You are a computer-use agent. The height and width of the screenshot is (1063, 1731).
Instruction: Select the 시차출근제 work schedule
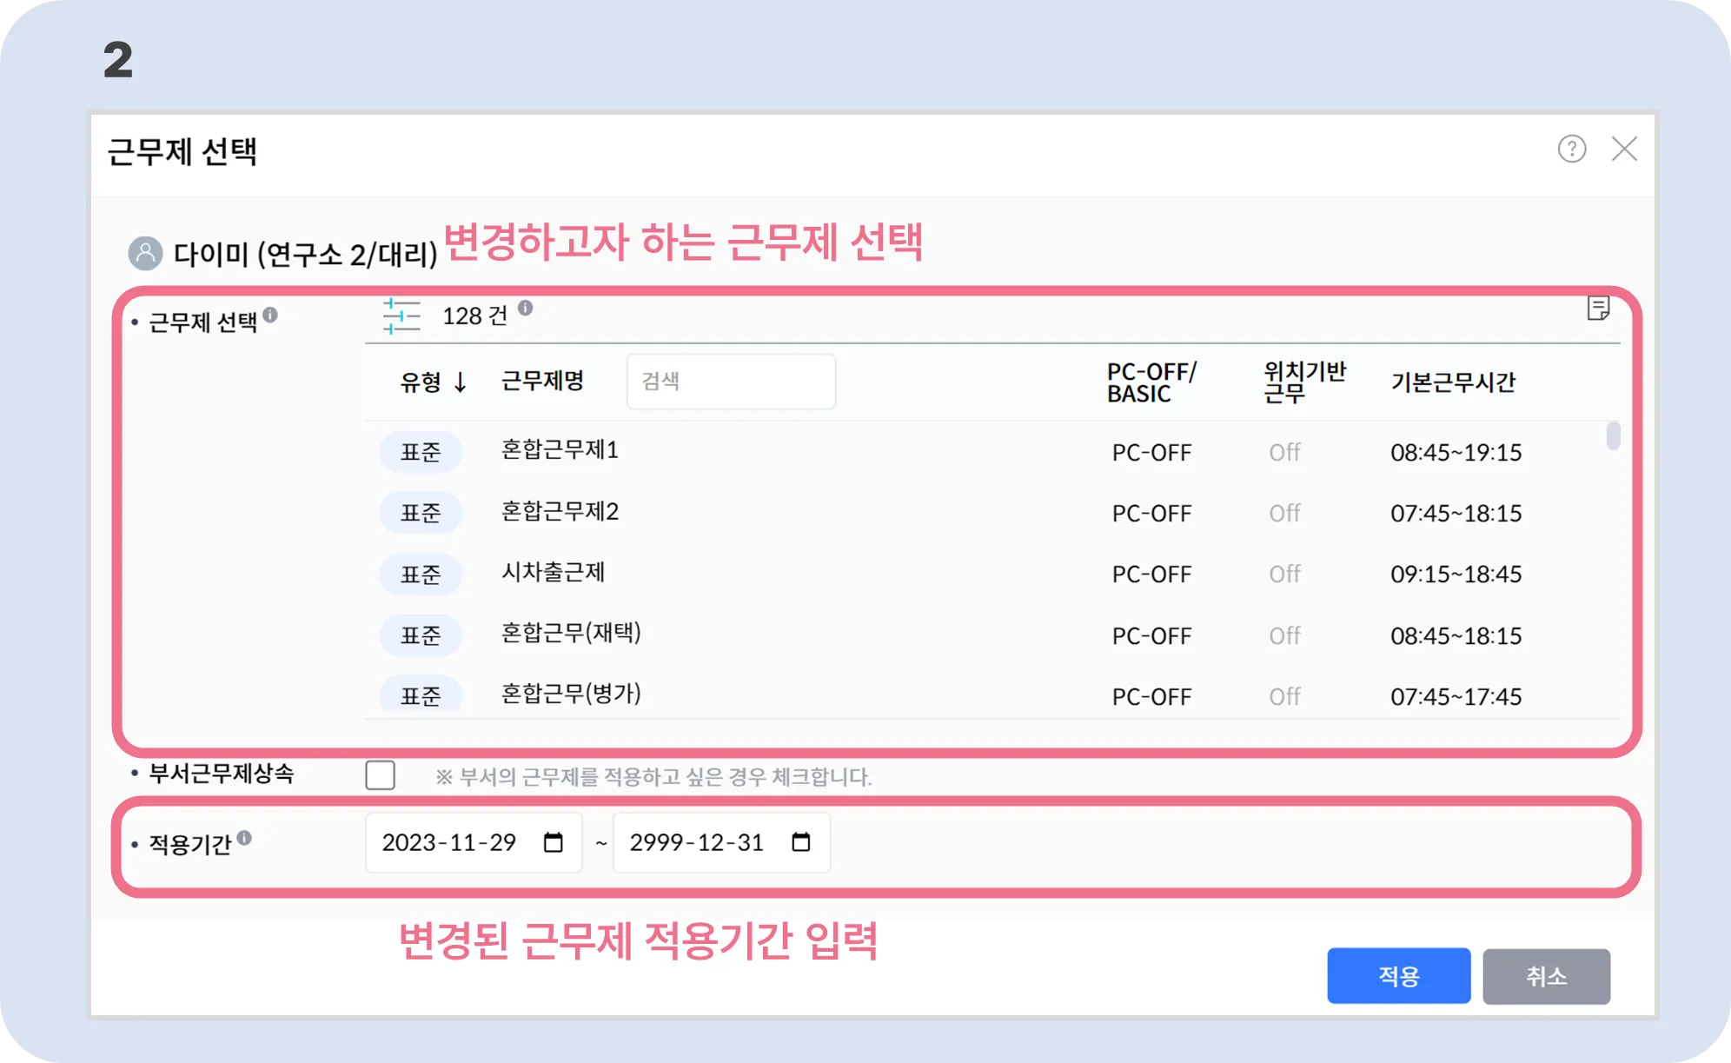pyautogui.click(x=553, y=573)
